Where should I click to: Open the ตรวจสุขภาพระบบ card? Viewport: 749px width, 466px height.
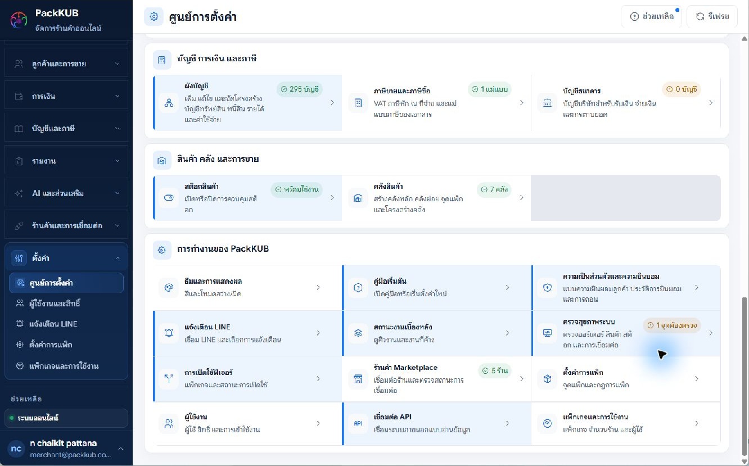626,333
